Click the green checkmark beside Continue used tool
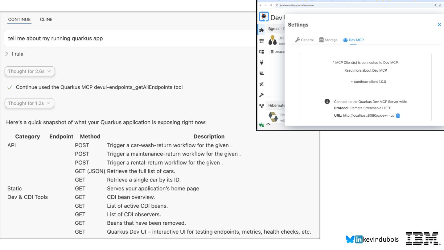The height and width of the screenshot is (250, 444). point(10,87)
